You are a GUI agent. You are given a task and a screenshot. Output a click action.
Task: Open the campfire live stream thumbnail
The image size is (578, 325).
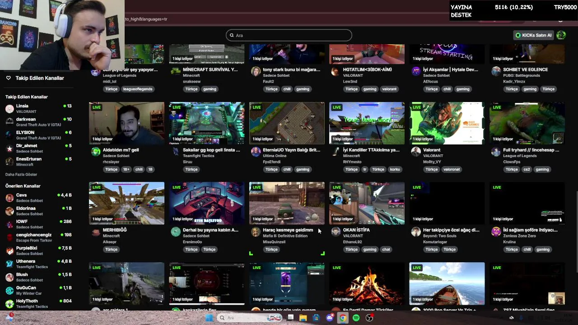coord(367,283)
